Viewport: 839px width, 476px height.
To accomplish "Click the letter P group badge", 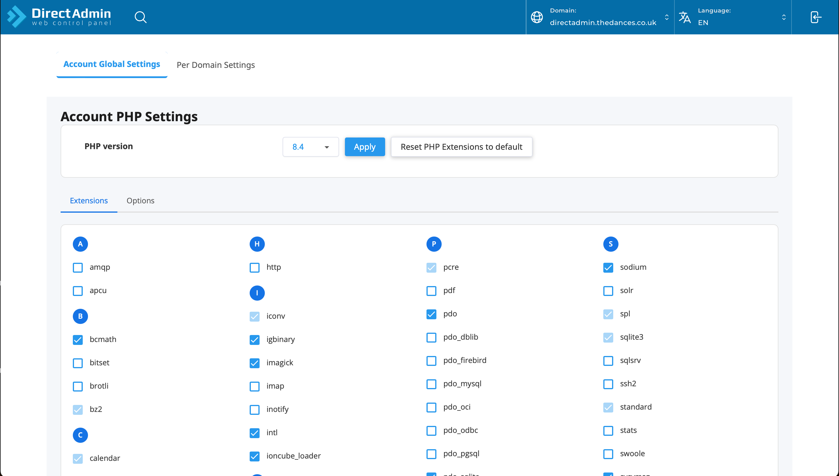I will point(434,244).
